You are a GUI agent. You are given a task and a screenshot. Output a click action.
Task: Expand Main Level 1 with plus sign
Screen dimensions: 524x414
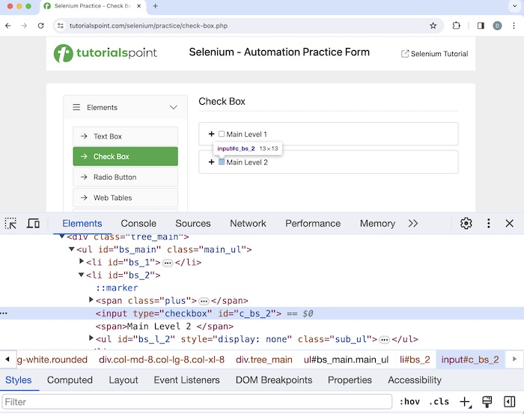pyautogui.click(x=212, y=134)
